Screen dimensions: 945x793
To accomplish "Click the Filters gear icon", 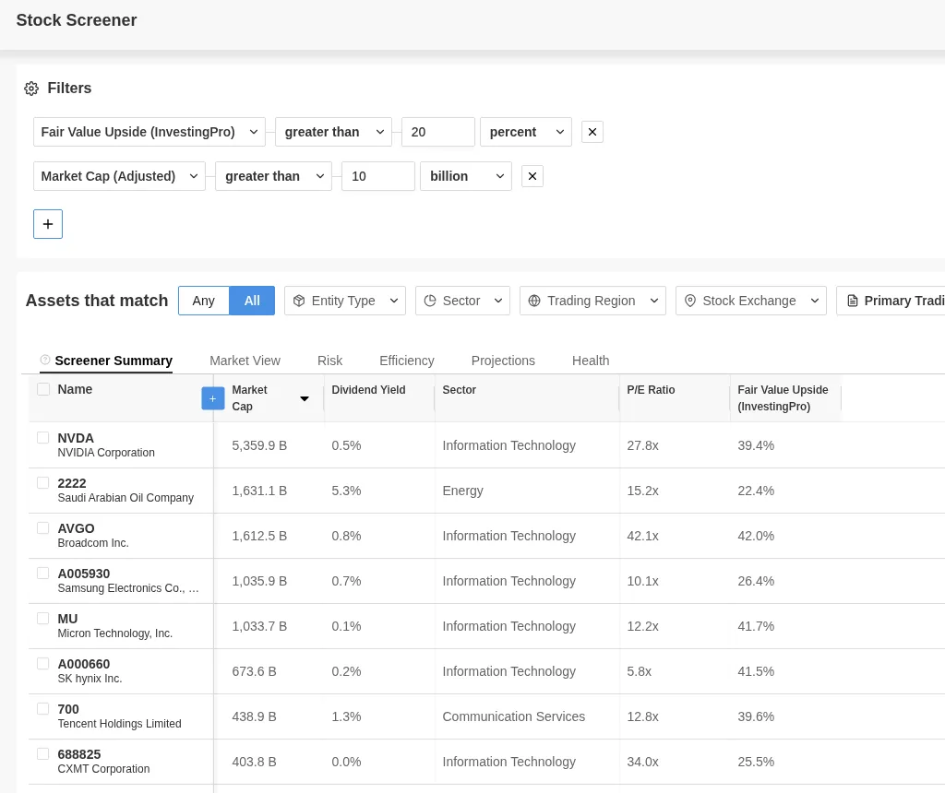I will pos(31,89).
